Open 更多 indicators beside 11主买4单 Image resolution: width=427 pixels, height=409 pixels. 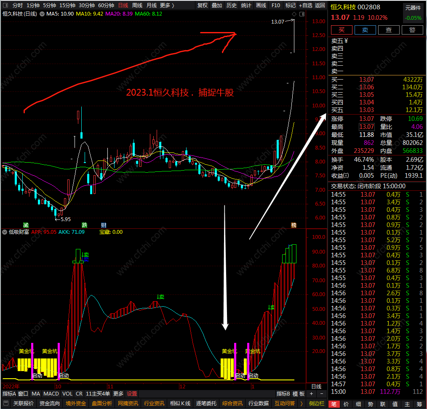pos(118,394)
